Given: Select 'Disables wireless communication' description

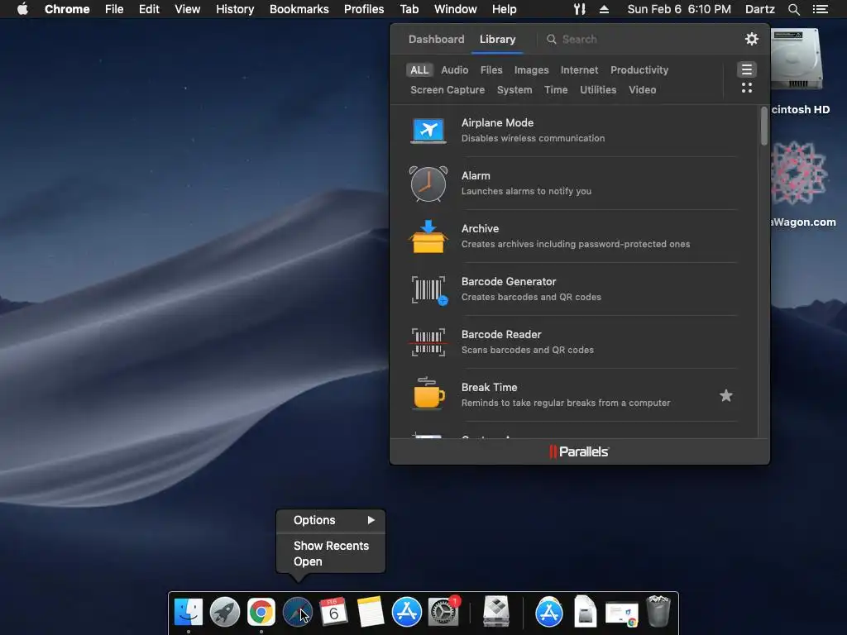Looking at the screenshot, I should coord(533,138).
